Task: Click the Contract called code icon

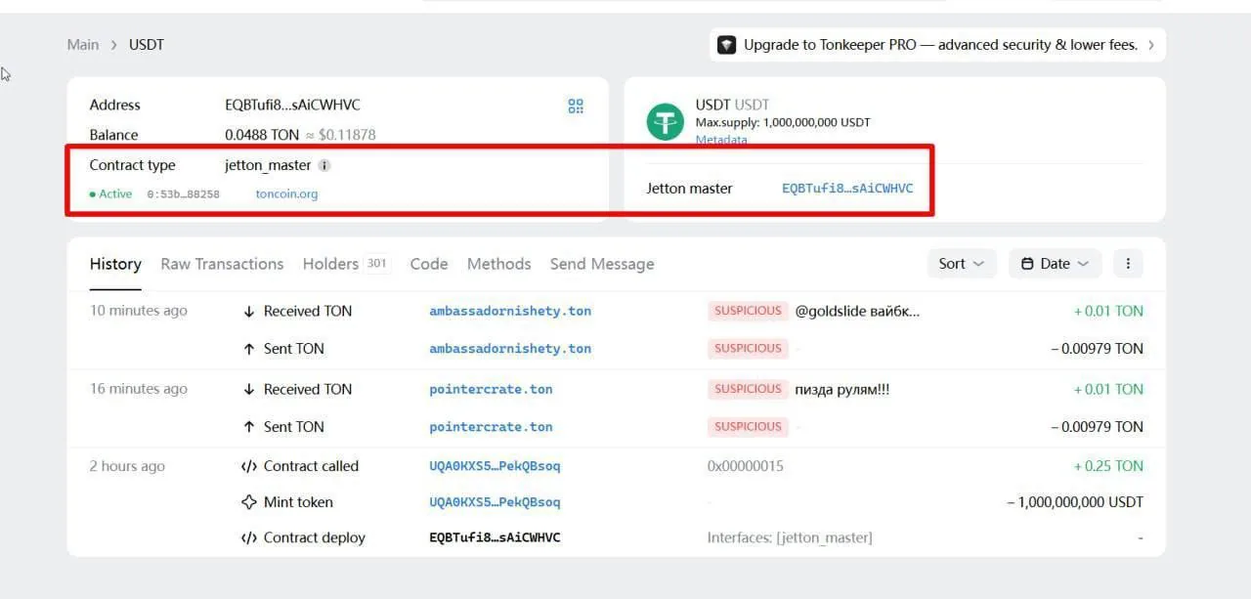Action: (248, 466)
